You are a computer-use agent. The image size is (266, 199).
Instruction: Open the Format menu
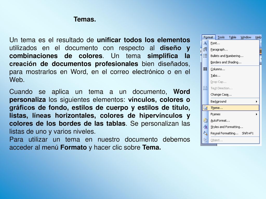click(208, 37)
